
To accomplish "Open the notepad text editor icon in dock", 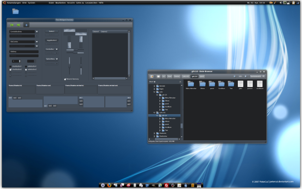I will point(179,186).
